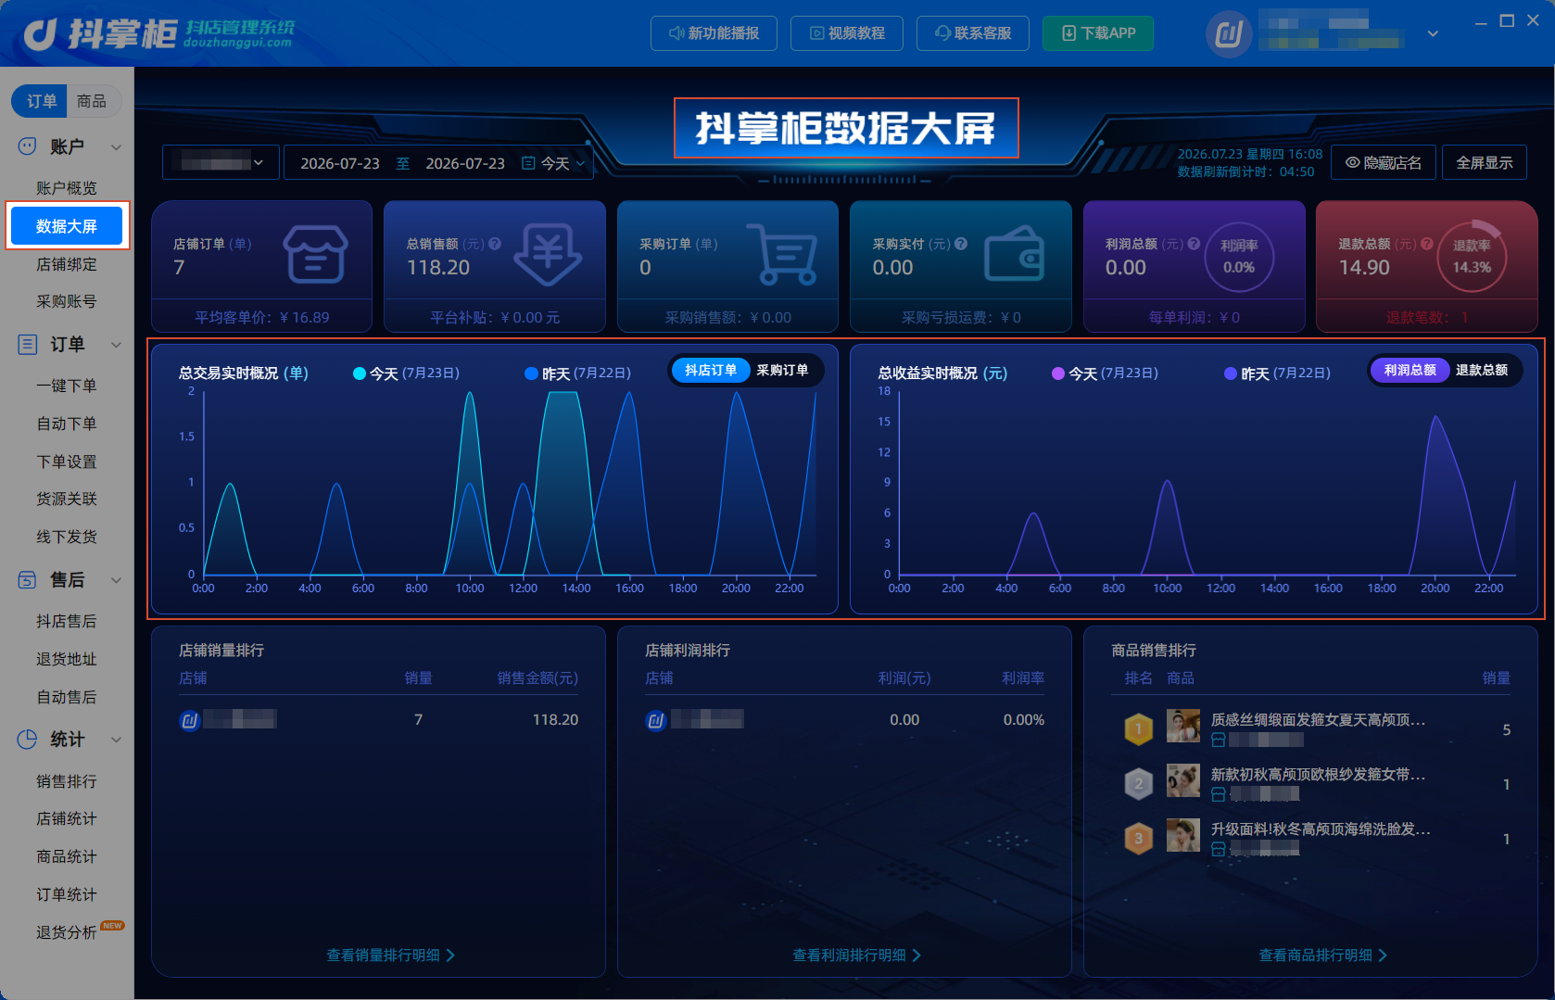The height and width of the screenshot is (1000, 1555).
Task: Click the end date 2026-07-23 field
Action: (465, 163)
